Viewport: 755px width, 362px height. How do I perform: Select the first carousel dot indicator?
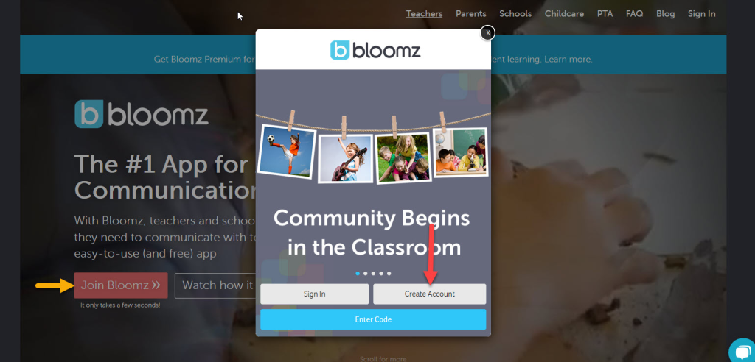click(358, 274)
